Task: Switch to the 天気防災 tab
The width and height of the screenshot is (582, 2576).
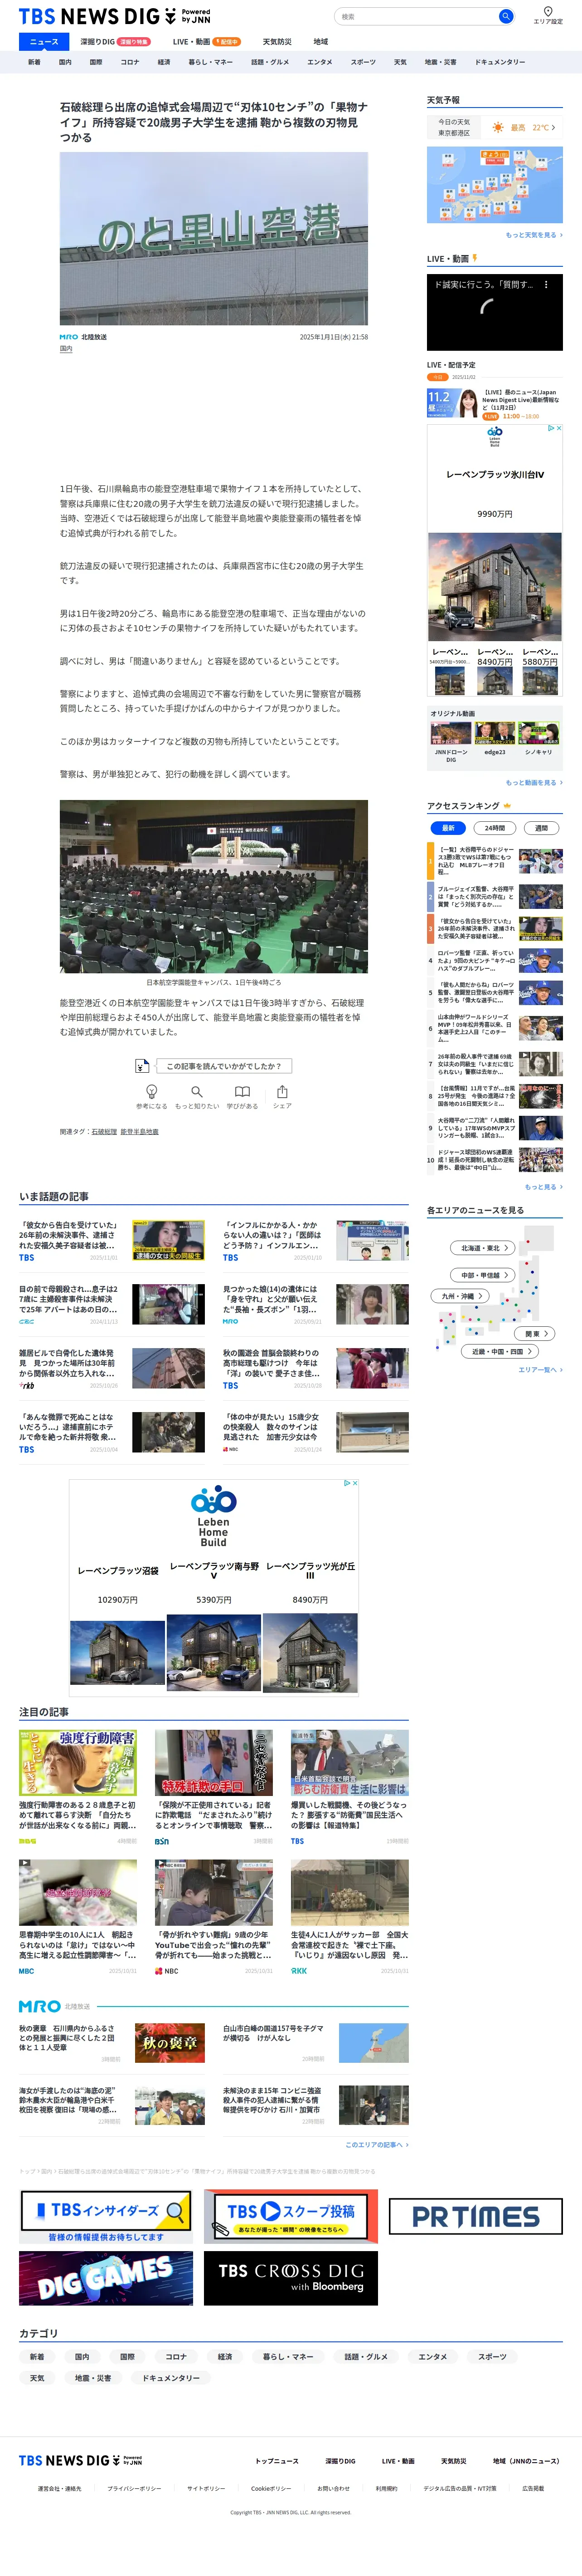Action: (x=276, y=42)
